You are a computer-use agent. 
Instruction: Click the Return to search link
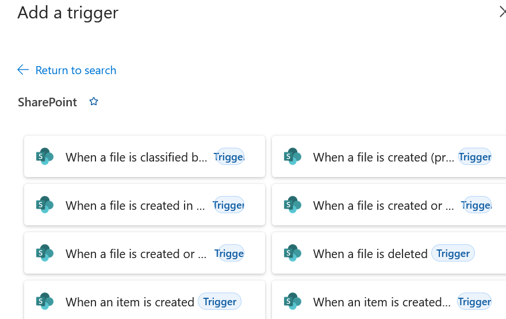click(75, 70)
